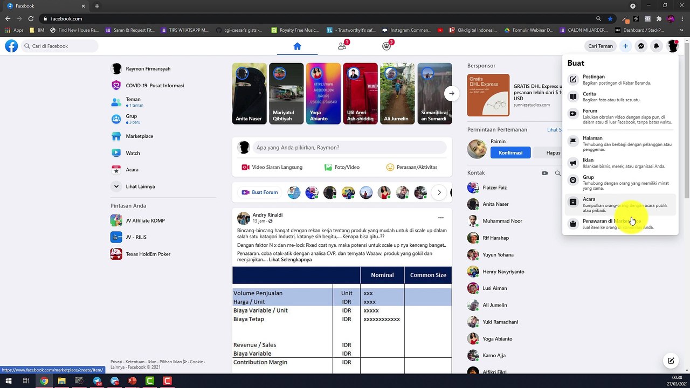Open the Chrome Extensions puzzle icon
The height and width of the screenshot is (388, 690).
click(x=659, y=18)
